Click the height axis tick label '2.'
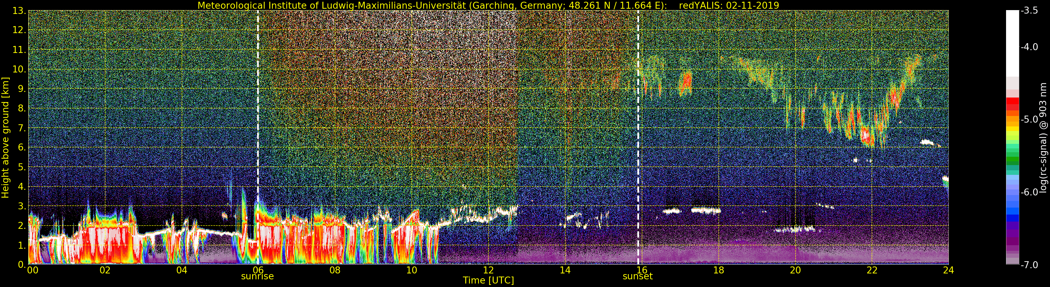 (22, 226)
